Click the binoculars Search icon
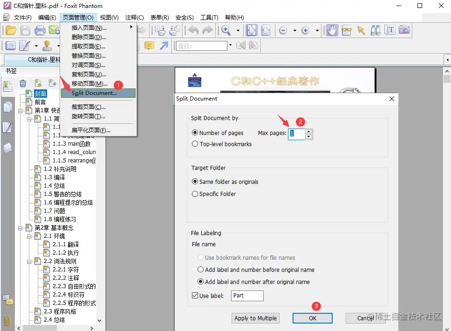This screenshot has height=331, width=451. tap(376, 30)
